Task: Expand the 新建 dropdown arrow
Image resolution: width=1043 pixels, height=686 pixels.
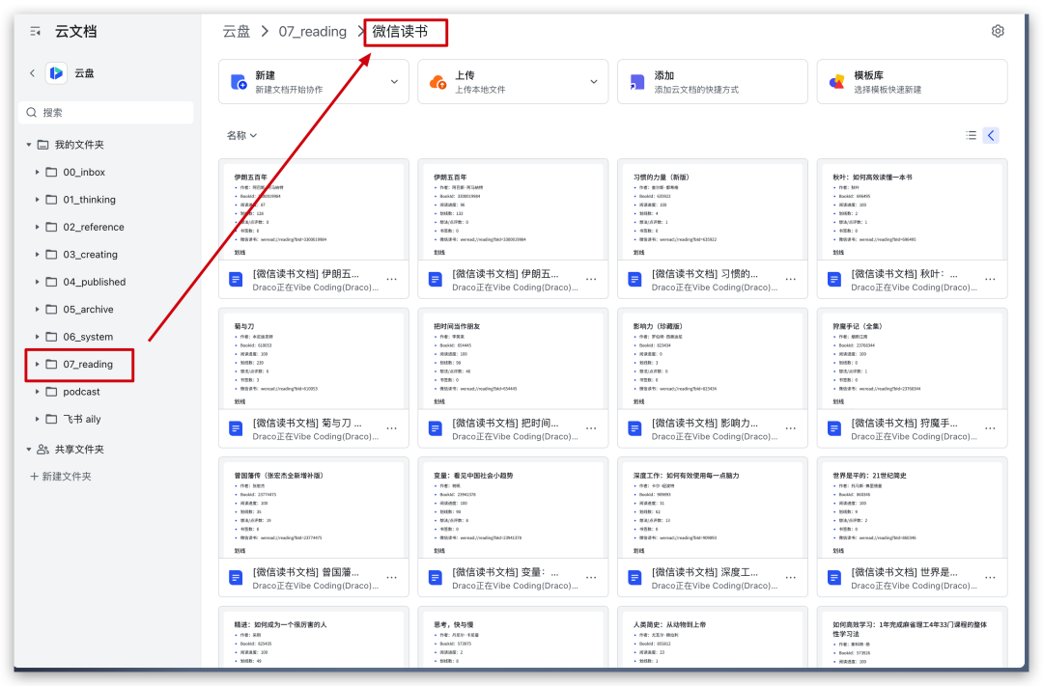Action: [x=394, y=82]
